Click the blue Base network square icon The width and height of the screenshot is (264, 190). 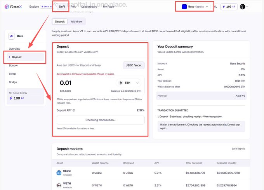click(184, 7)
